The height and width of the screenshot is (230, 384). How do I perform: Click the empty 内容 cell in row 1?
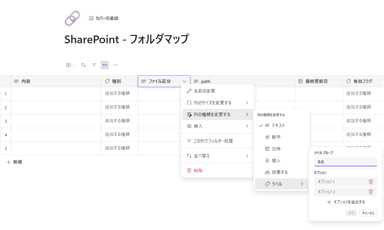pyautogui.click(x=56, y=94)
